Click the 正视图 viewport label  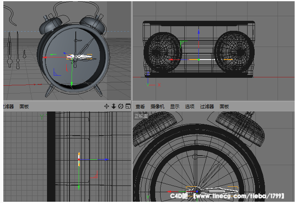coord(141,116)
